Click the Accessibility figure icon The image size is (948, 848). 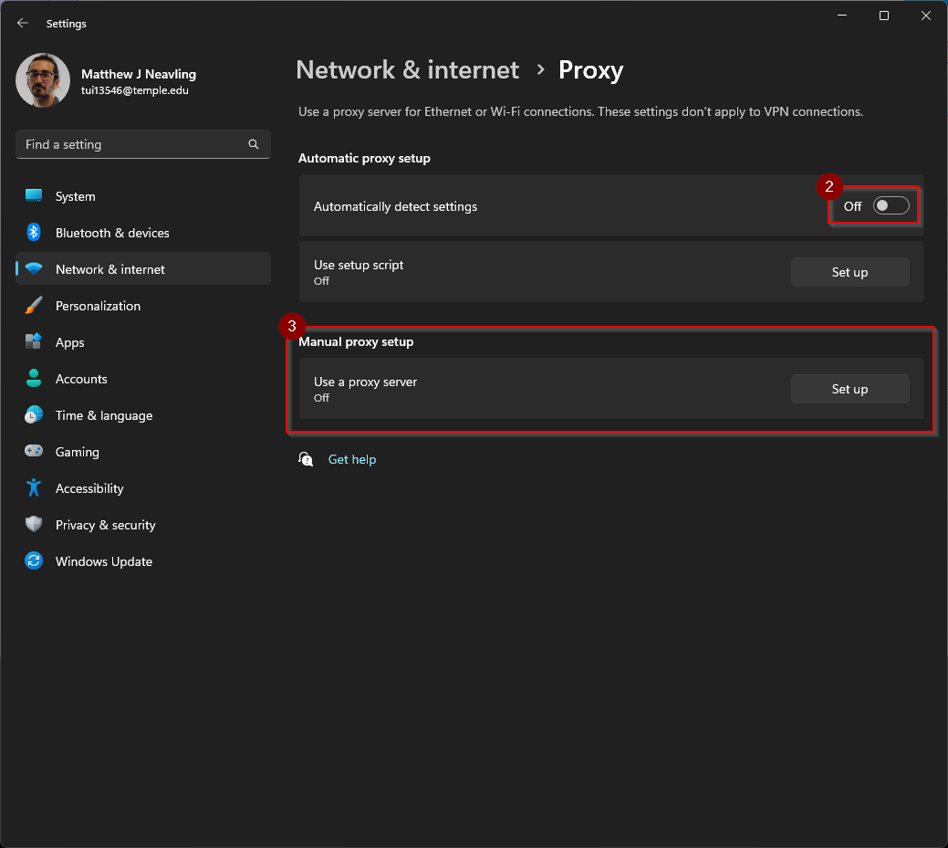click(34, 487)
